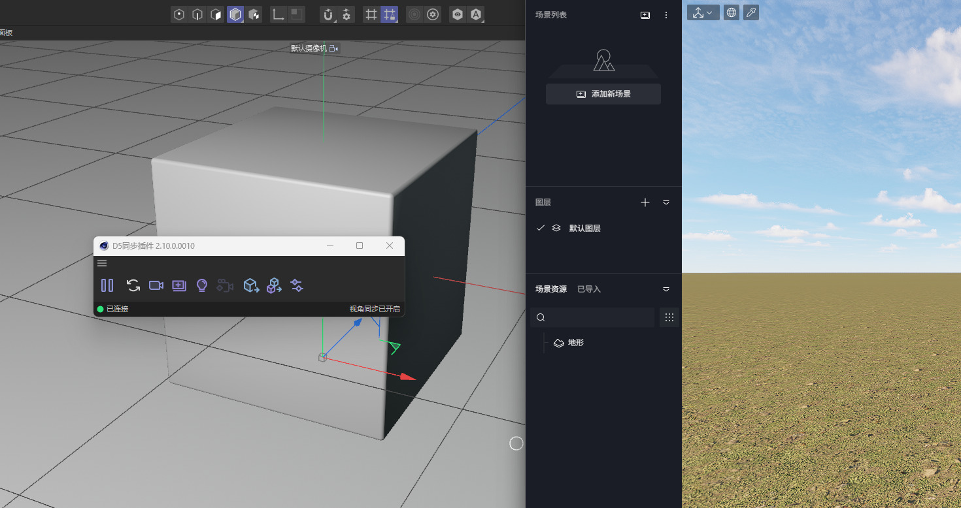The width and height of the screenshot is (961, 508).
Task: Collapse the 图层 panel using its arrow
Action: click(x=666, y=202)
